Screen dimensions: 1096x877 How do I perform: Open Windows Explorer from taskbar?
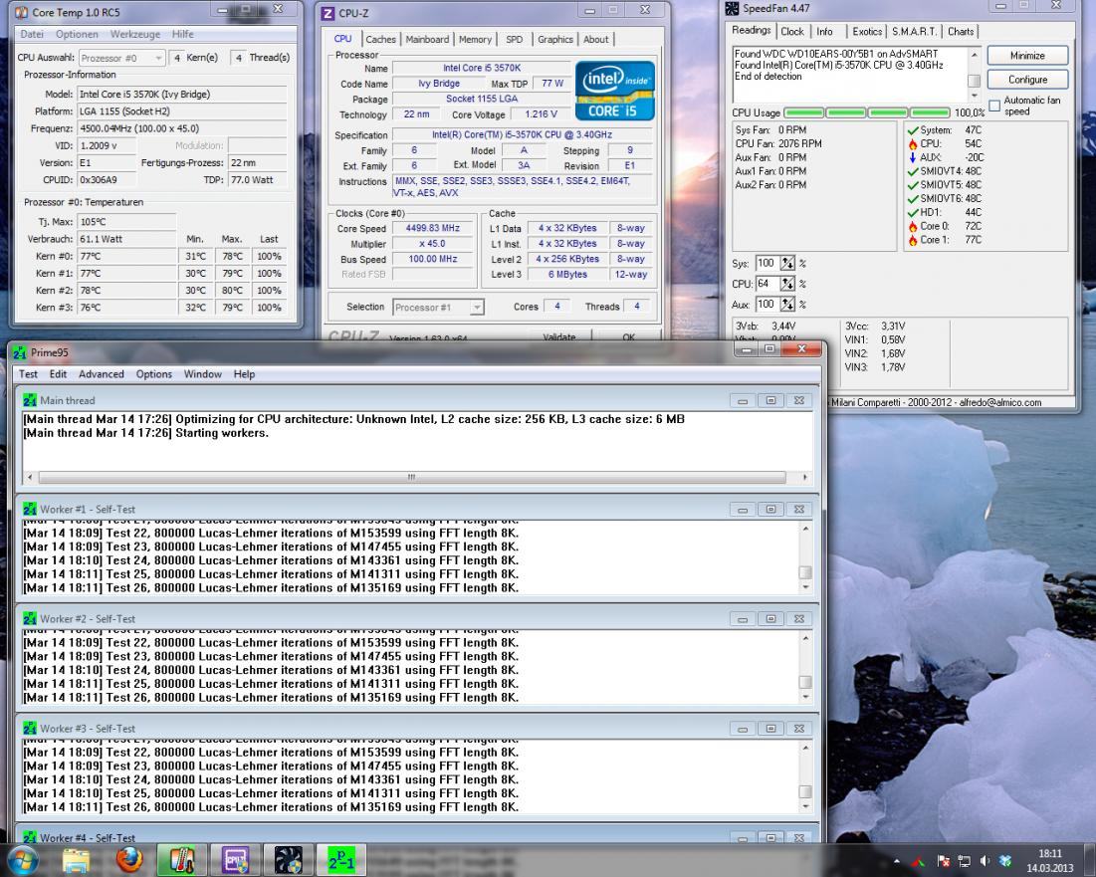coord(76,860)
